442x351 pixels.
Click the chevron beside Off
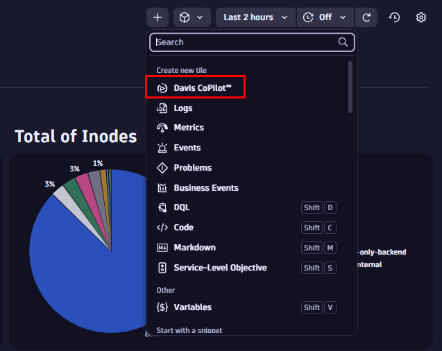pos(343,17)
